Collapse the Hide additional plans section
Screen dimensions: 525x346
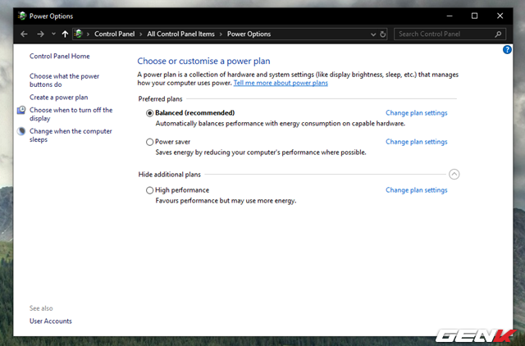[x=454, y=175]
